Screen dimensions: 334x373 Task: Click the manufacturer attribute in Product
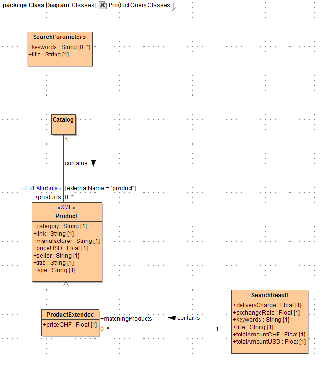pyautogui.click(x=67, y=241)
